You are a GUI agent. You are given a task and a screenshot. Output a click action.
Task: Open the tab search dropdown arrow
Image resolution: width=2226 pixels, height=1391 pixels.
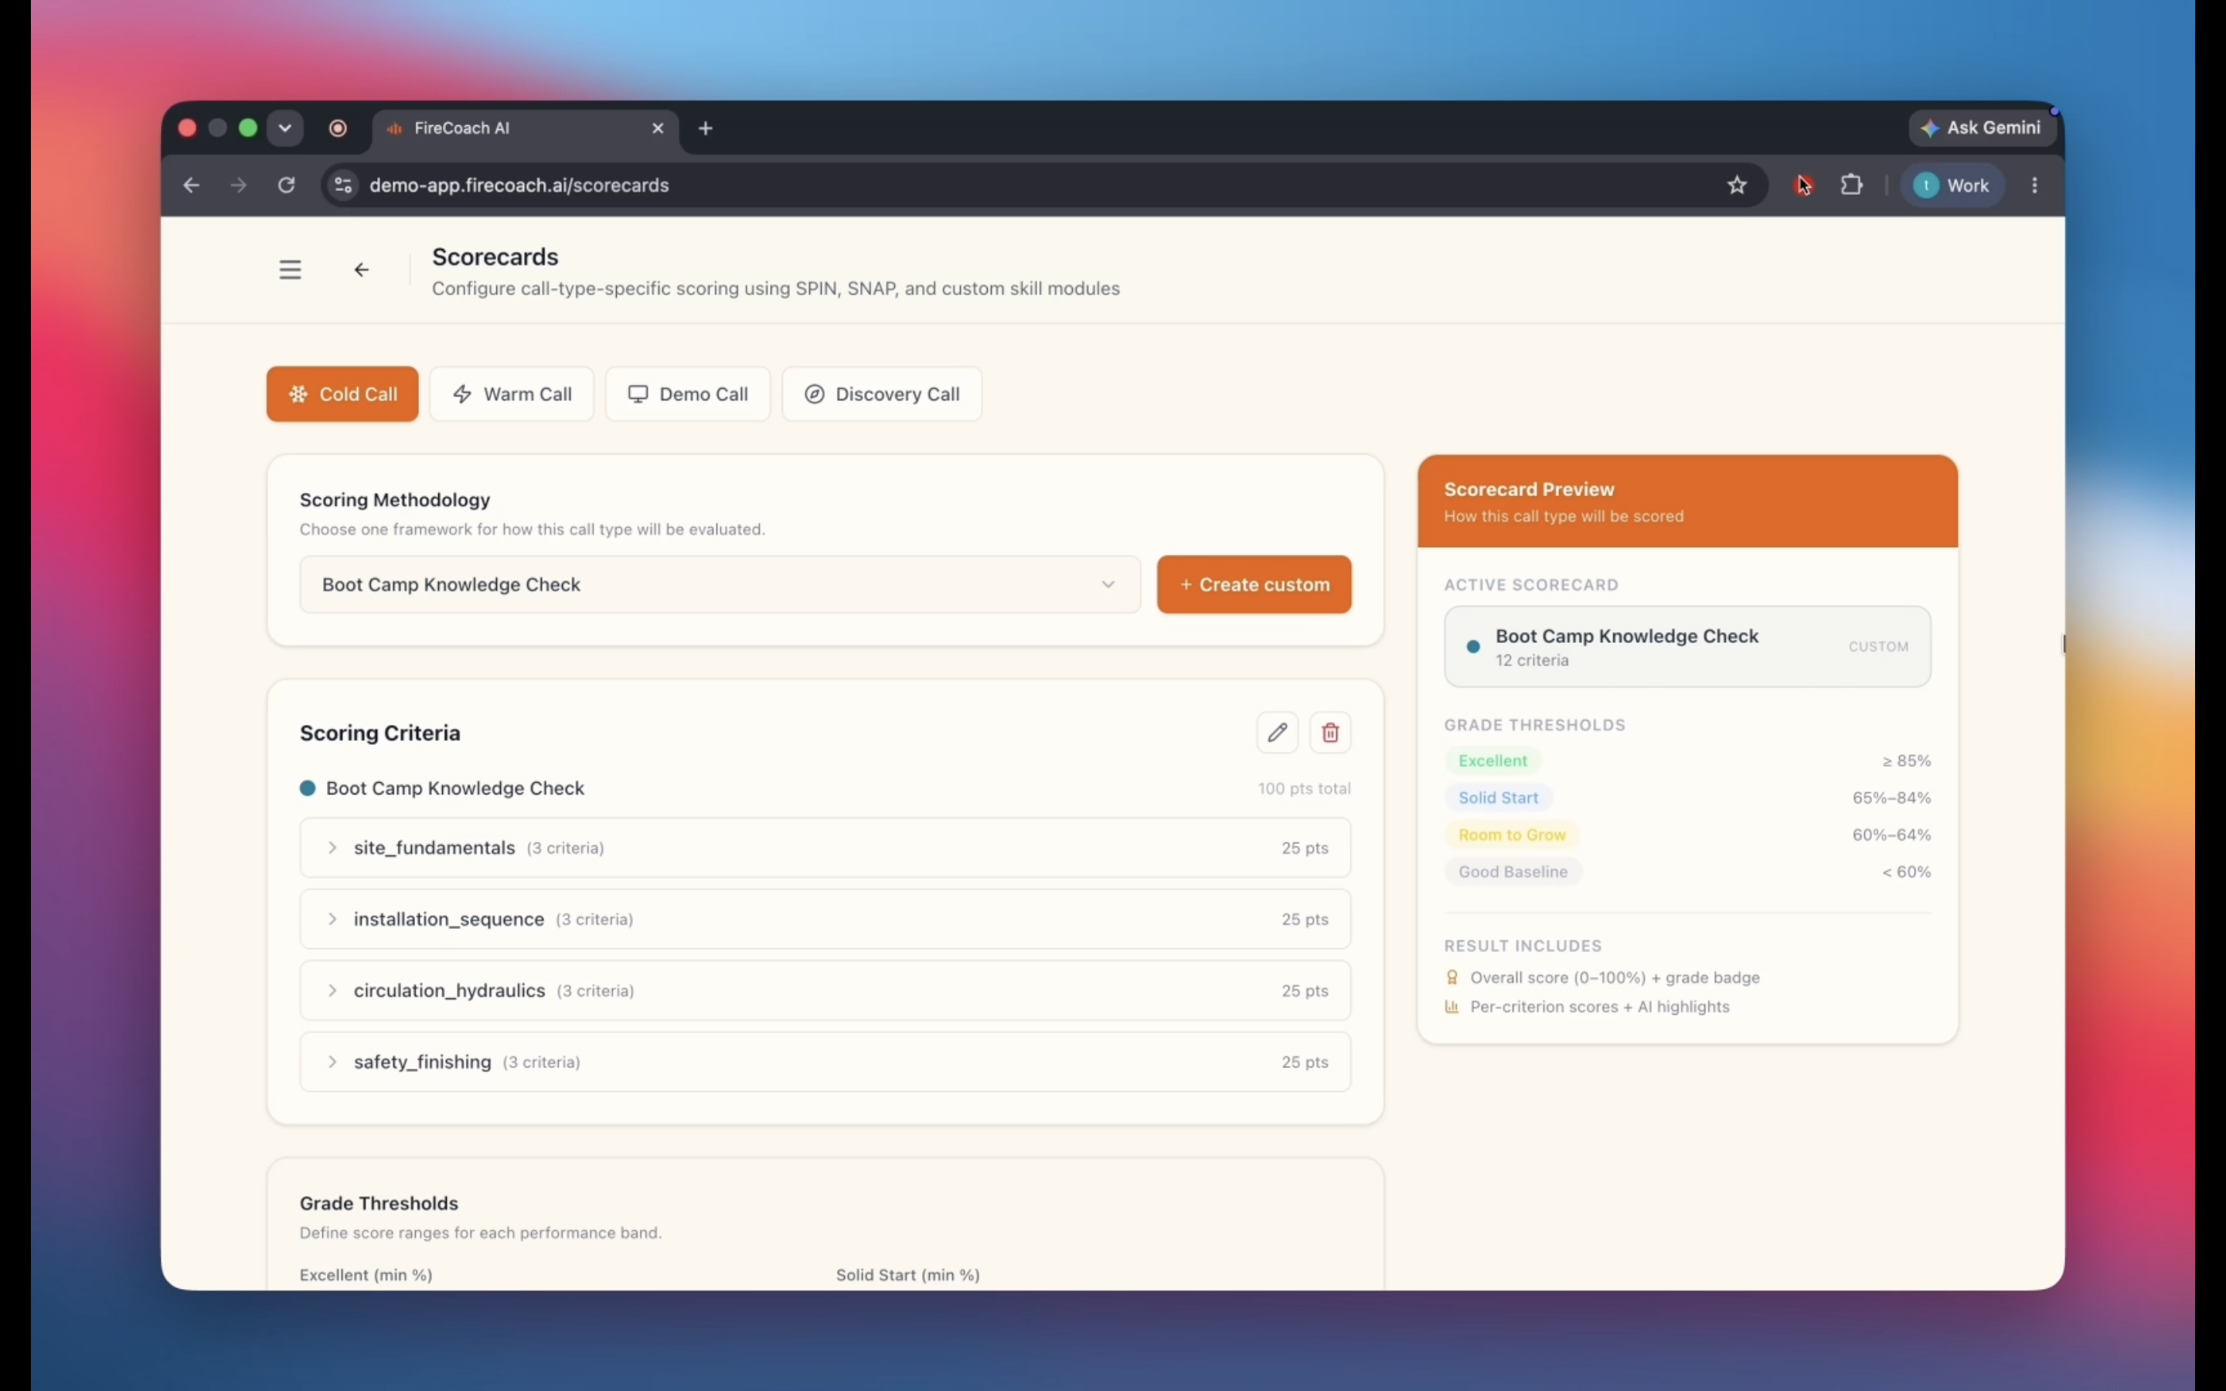point(285,128)
